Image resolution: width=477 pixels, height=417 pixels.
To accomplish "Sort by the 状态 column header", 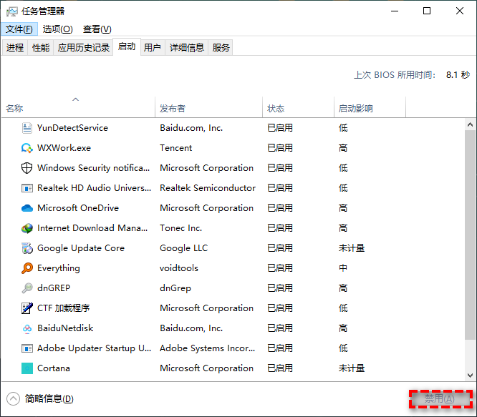I will click(x=298, y=107).
